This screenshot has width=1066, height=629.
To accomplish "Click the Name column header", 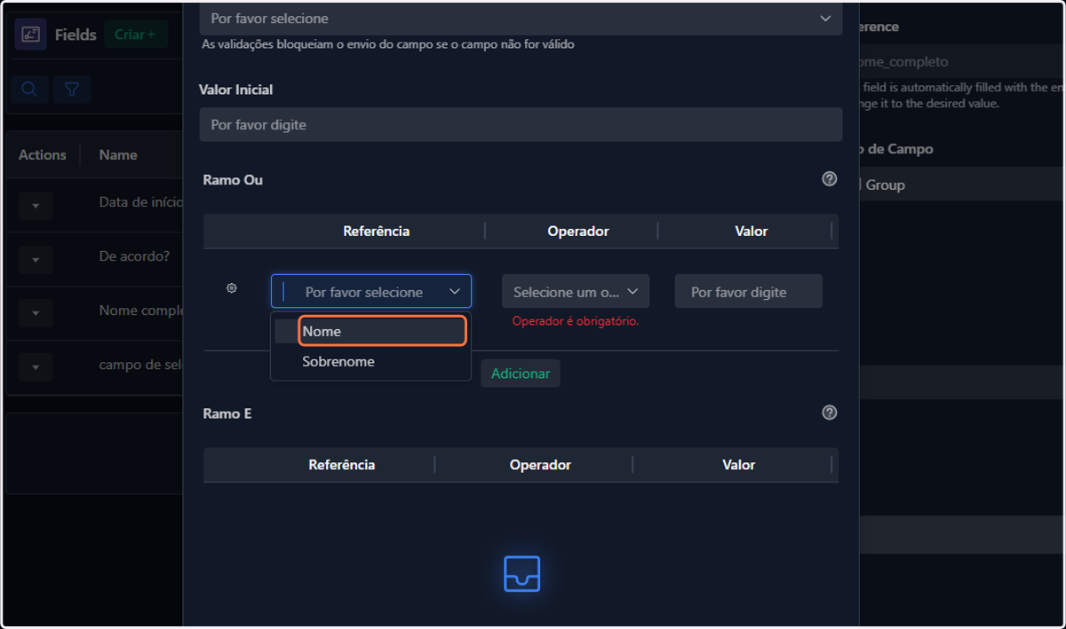I will tap(118, 154).
